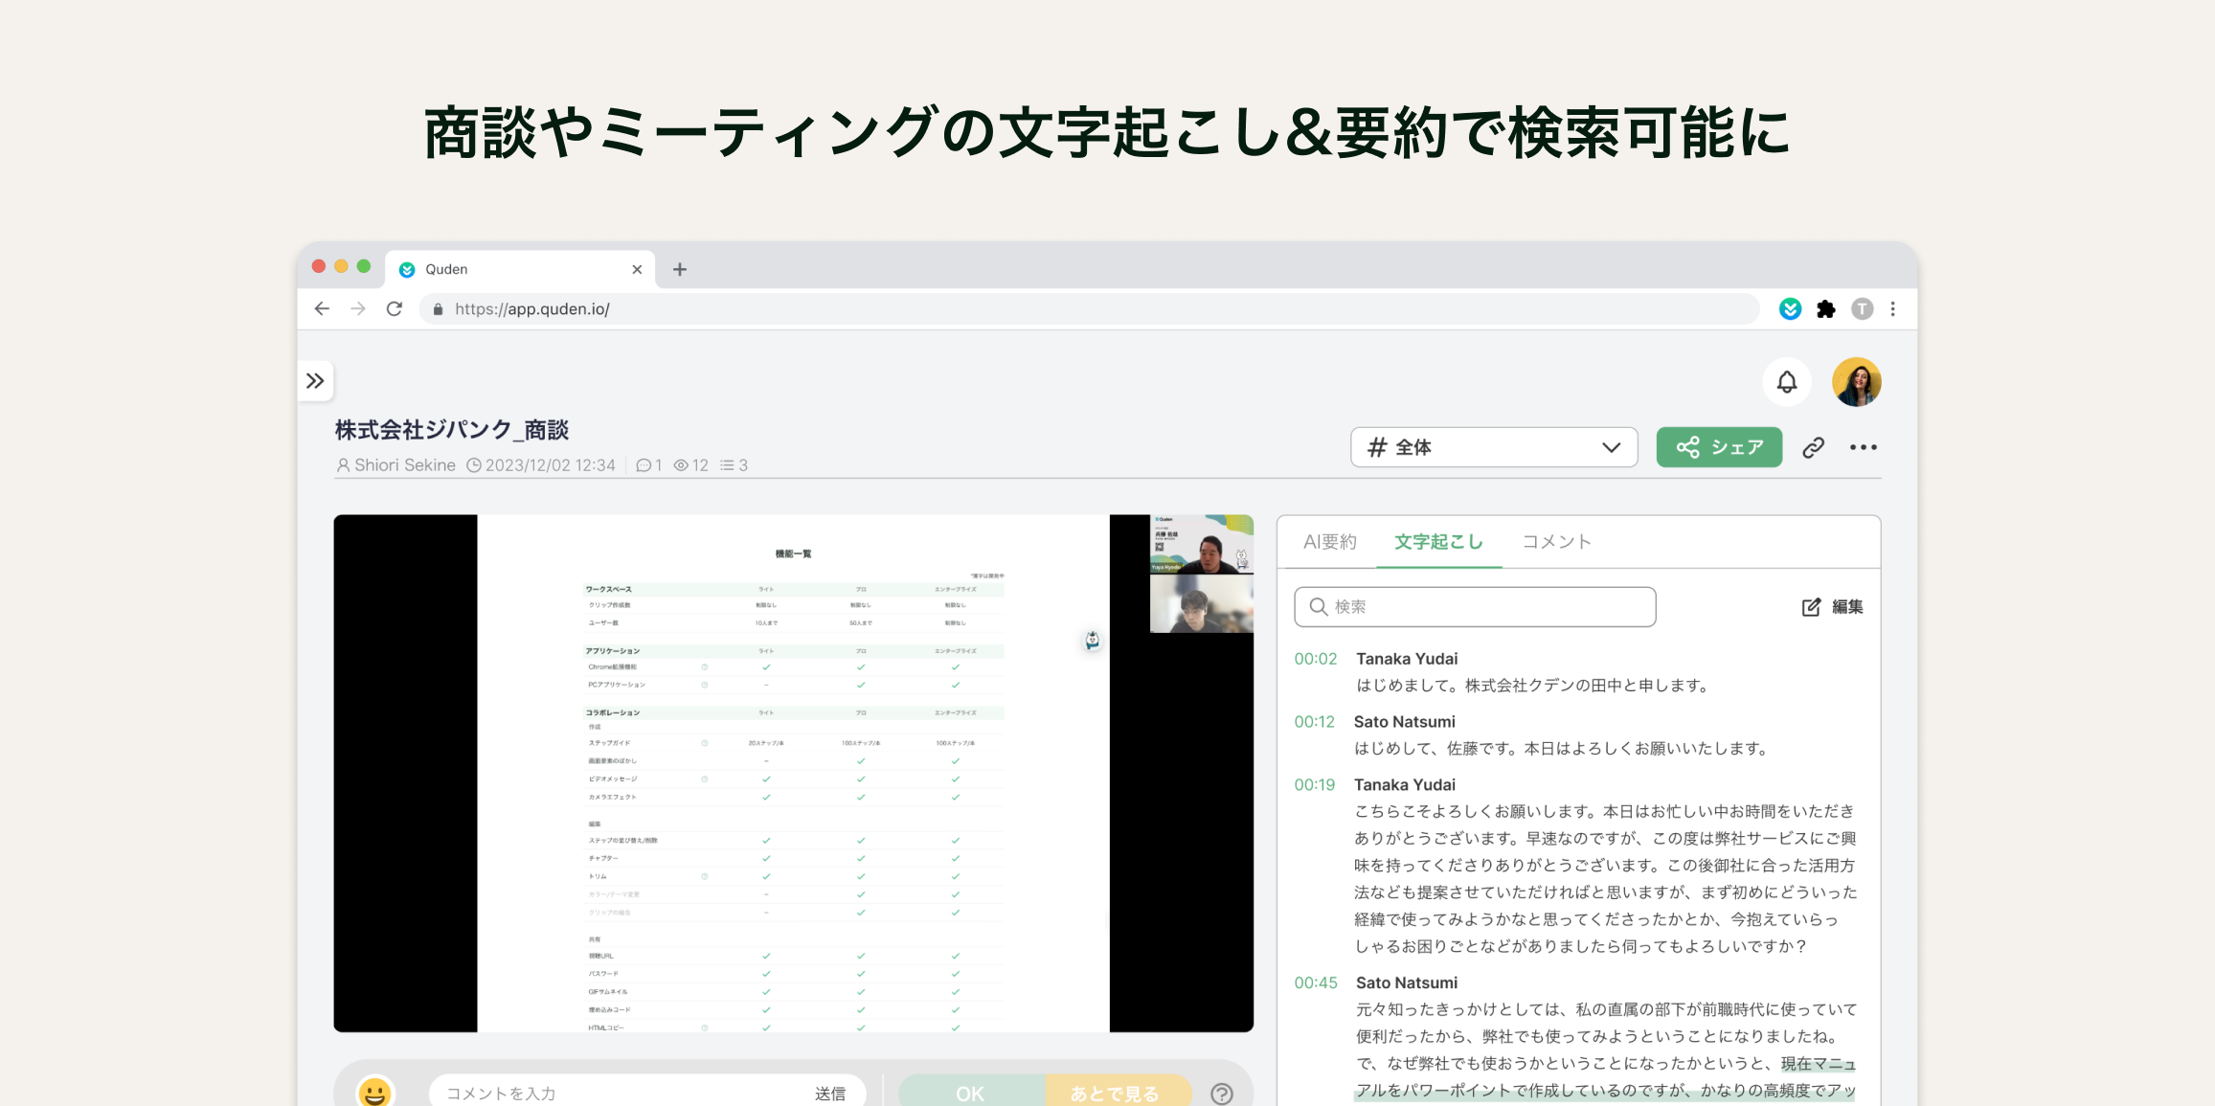Open the three-dot more options menu
2215x1106 pixels.
click(x=1863, y=447)
